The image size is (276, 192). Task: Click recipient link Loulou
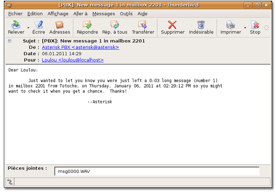pyautogui.click(x=73, y=60)
